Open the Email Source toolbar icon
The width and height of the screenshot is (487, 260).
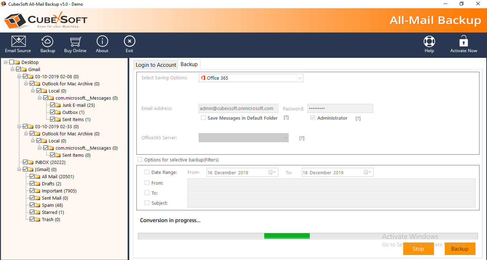coord(18,42)
